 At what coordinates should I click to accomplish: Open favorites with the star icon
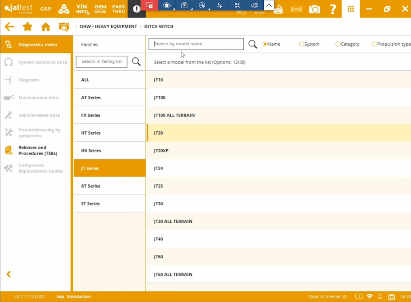point(28,27)
